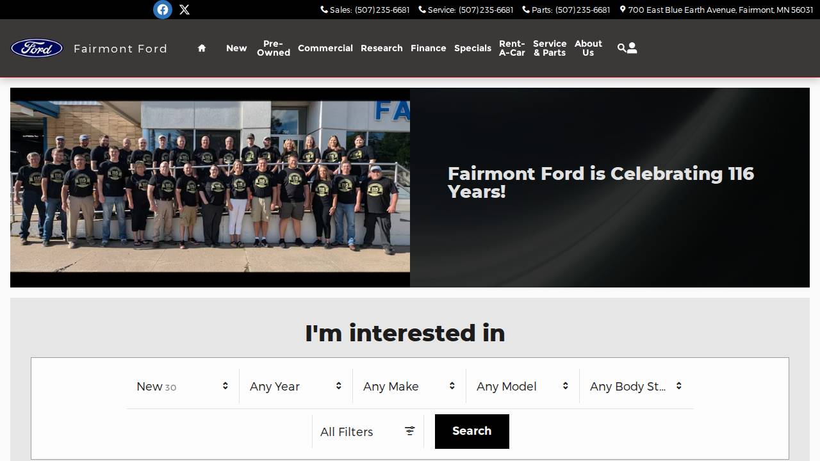
Task: Click the celebration team photo
Action: [210, 187]
